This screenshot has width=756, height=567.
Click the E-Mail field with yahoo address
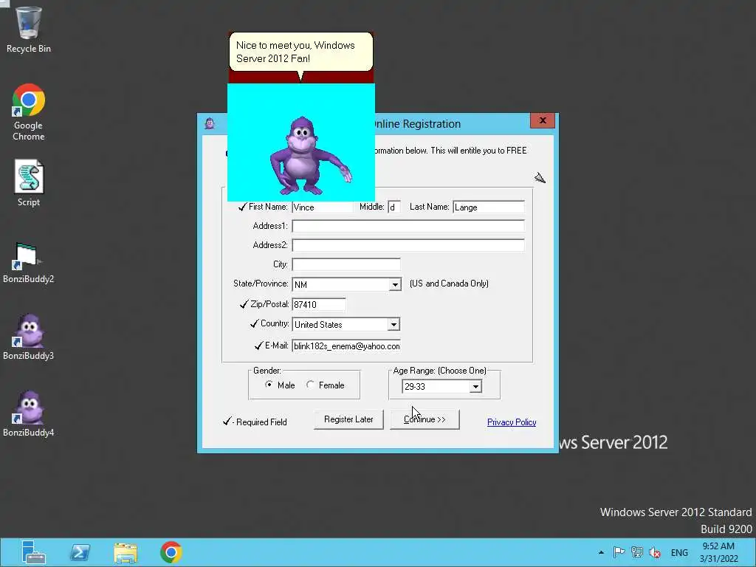point(346,346)
